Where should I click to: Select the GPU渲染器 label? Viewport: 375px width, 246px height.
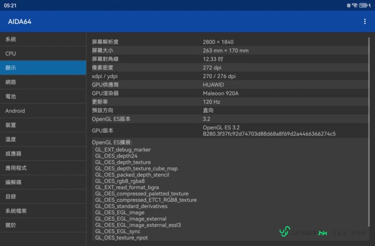(105, 93)
